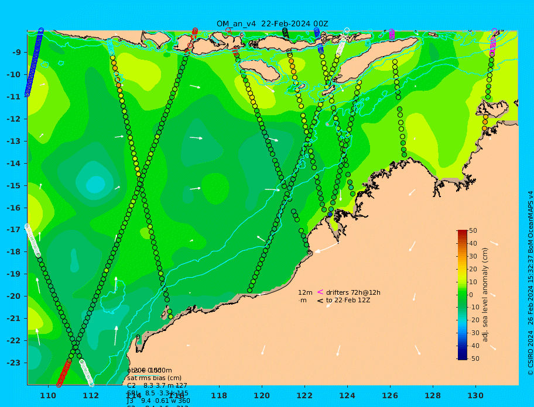Click the latitude axis label "-12"
534x407 pixels.
coord(13,119)
